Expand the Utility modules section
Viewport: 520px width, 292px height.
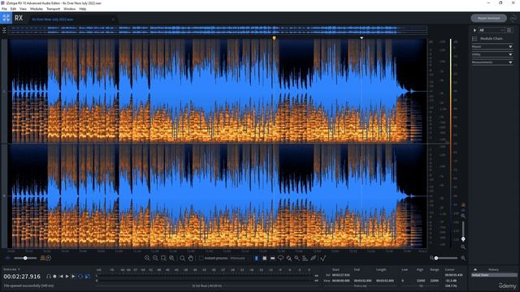[492, 54]
